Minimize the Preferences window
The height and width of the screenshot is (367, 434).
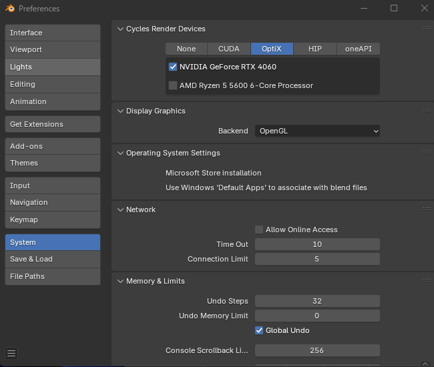click(x=364, y=8)
